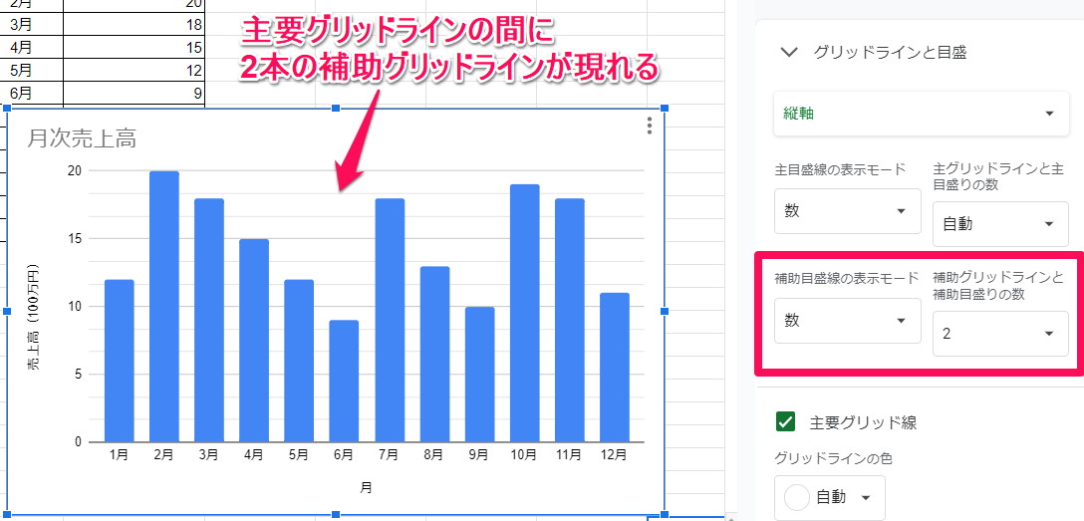Select the chart title 月次売上高
The width and height of the screenshot is (1084, 521).
point(81,139)
